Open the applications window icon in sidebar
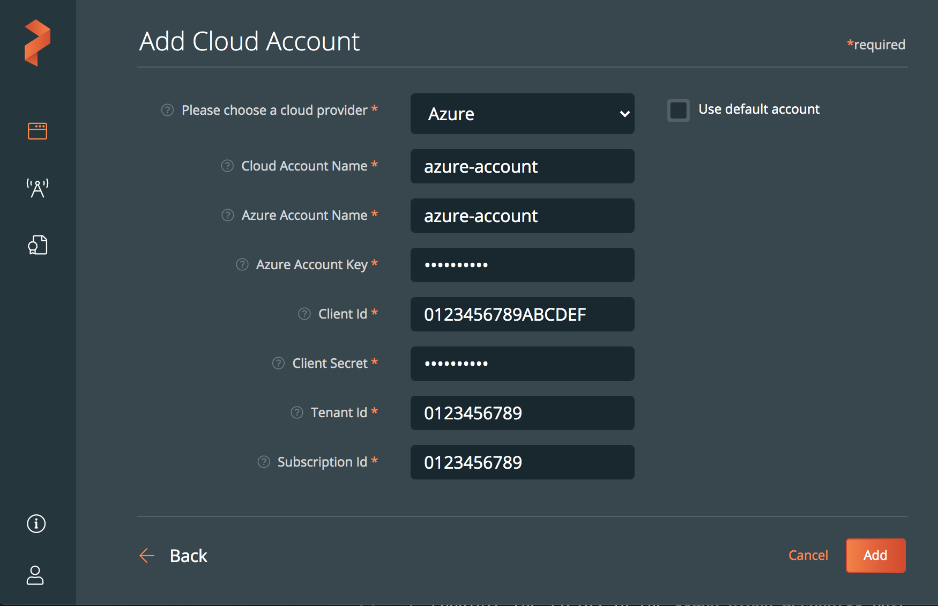Image resolution: width=938 pixels, height=606 pixels. coord(38,131)
